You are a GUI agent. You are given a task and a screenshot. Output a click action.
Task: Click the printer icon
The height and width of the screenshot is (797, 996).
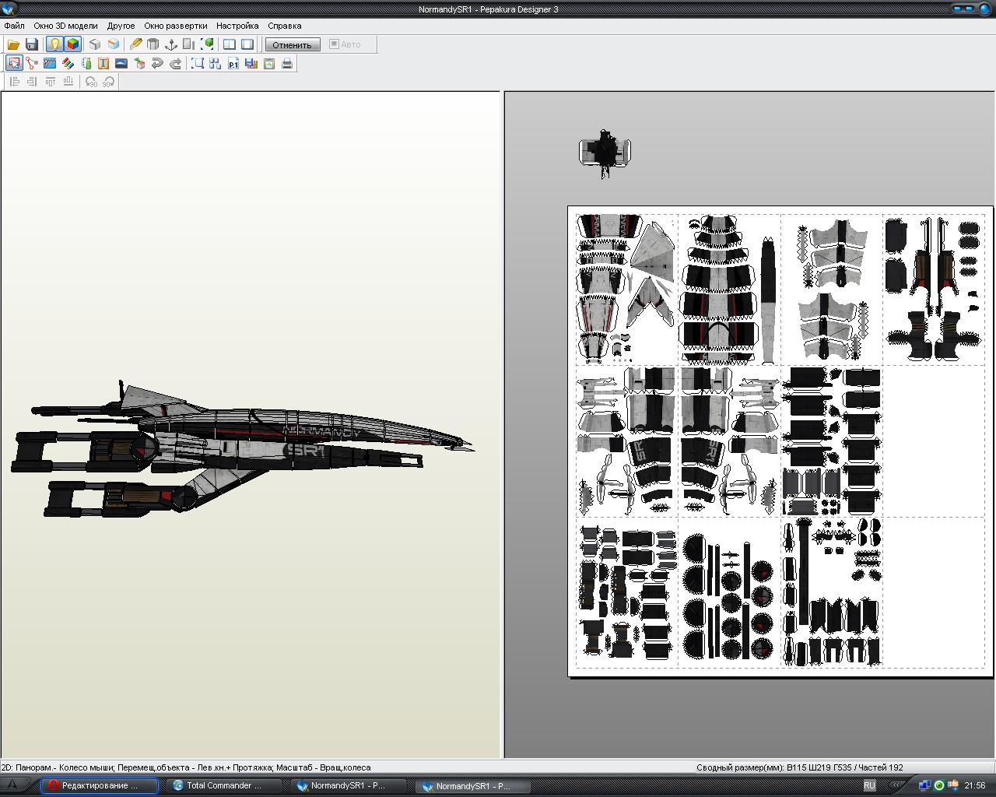(287, 63)
